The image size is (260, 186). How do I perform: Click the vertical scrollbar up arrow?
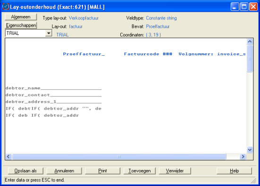point(250,42)
